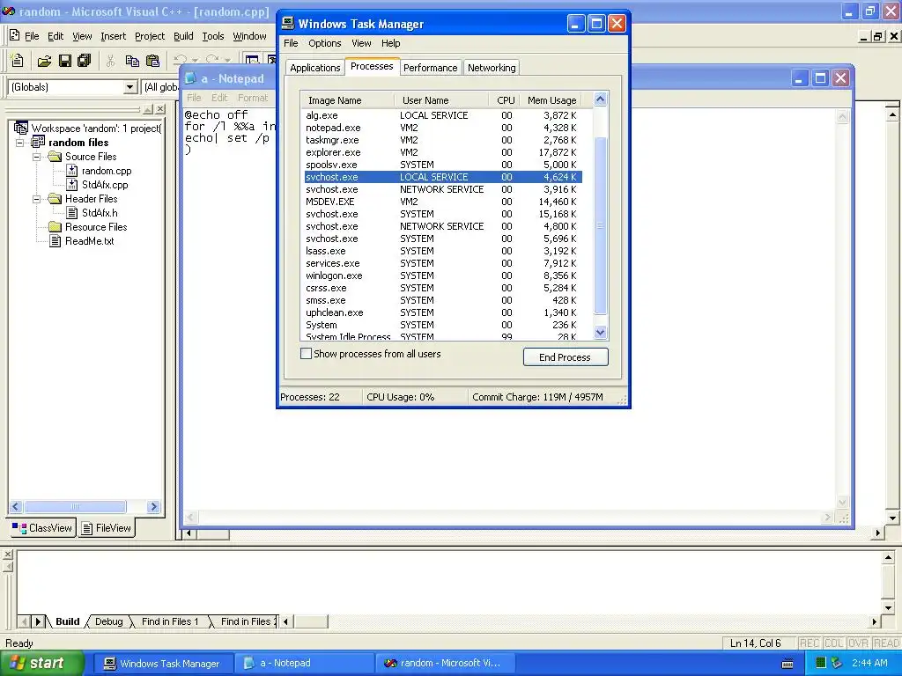Image resolution: width=902 pixels, height=676 pixels.
Task: Select the taskmgr.exe process row
Action: tap(443, 140)
